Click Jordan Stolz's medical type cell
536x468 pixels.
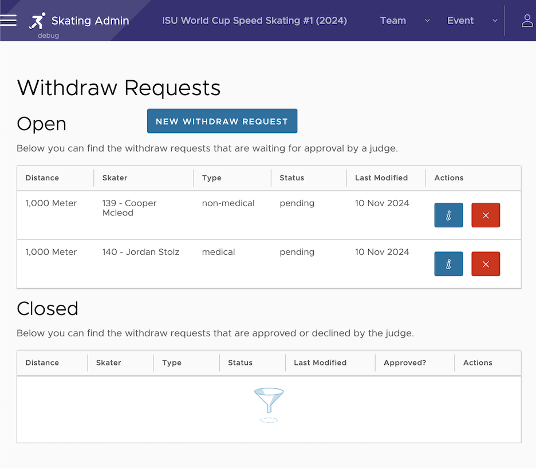point(218,252)
